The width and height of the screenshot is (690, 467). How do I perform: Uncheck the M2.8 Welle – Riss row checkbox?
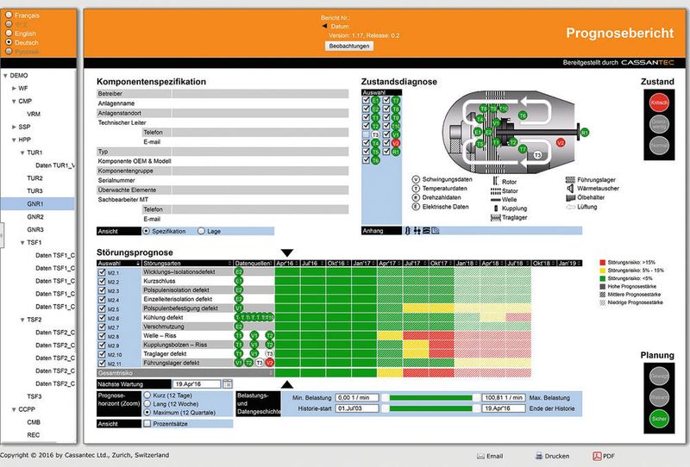[102, 336]
